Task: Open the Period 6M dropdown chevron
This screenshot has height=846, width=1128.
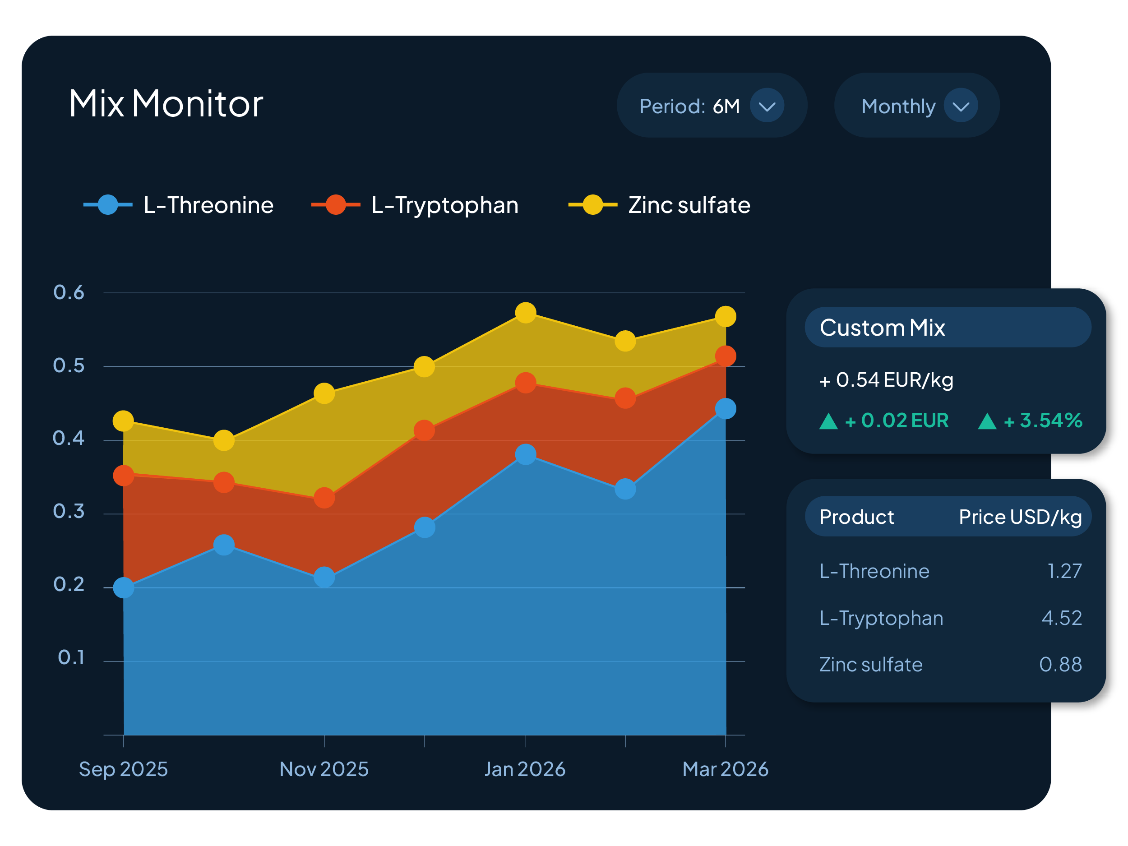Action: pyautogui.click(x=767, y=106)
